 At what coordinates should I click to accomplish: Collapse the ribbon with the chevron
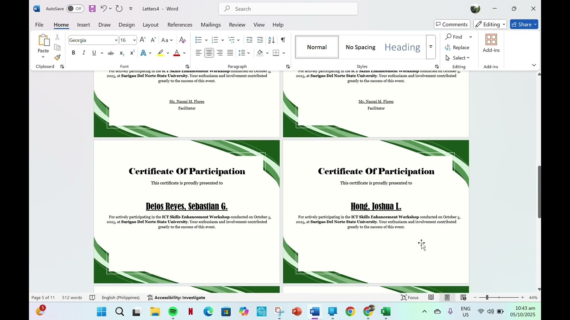tap(534, 65)
